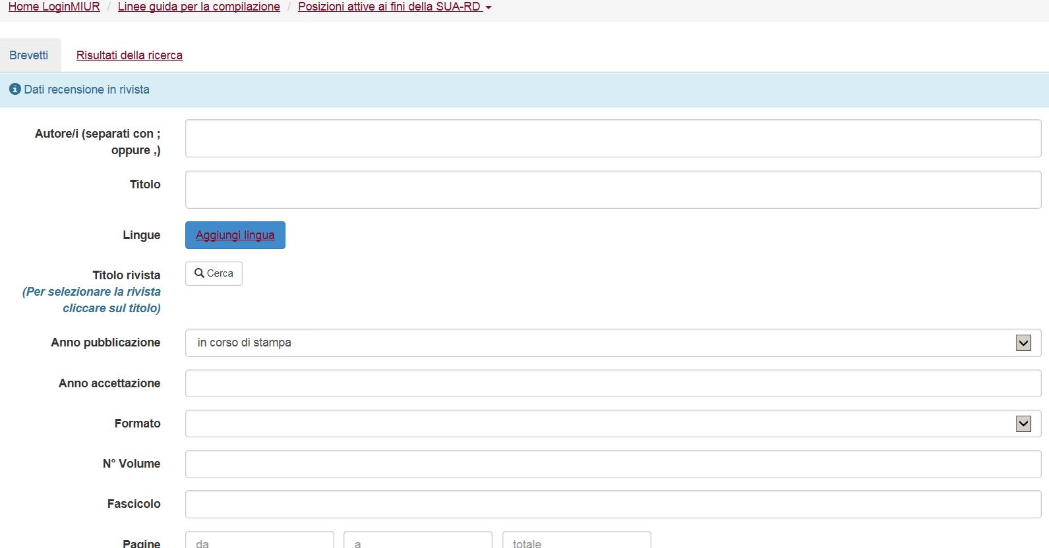Switch to the Brevetti tab
This screenshot has width=1049, height=548.
tap(29, 55)
